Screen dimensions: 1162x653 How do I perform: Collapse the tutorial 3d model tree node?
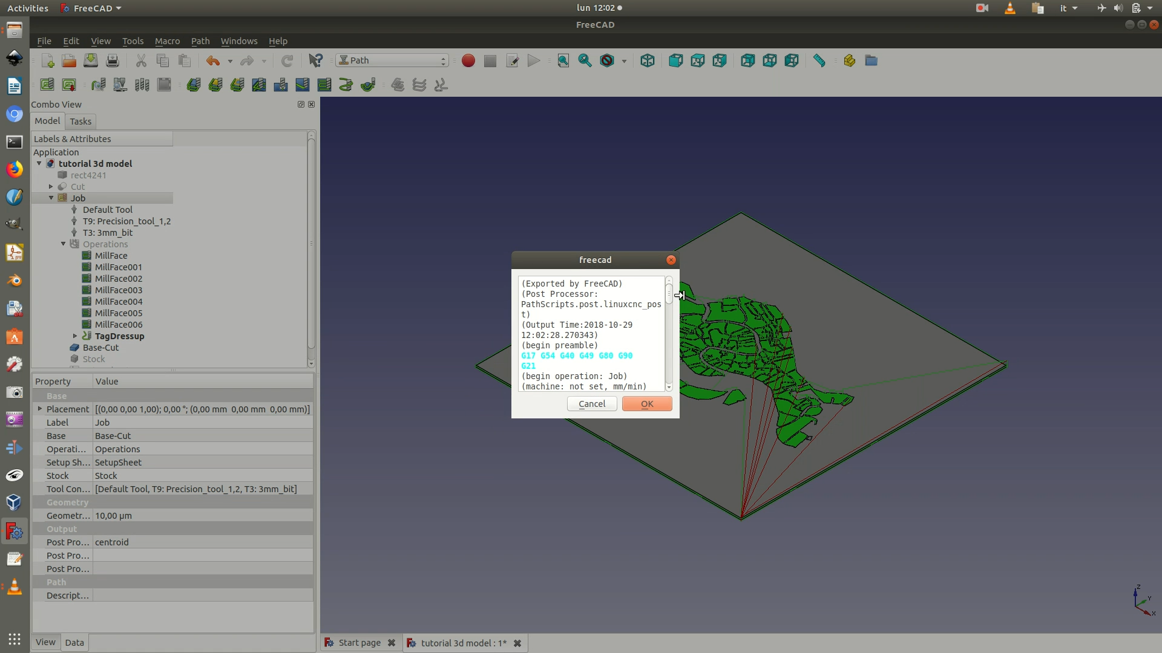[39, 164]
